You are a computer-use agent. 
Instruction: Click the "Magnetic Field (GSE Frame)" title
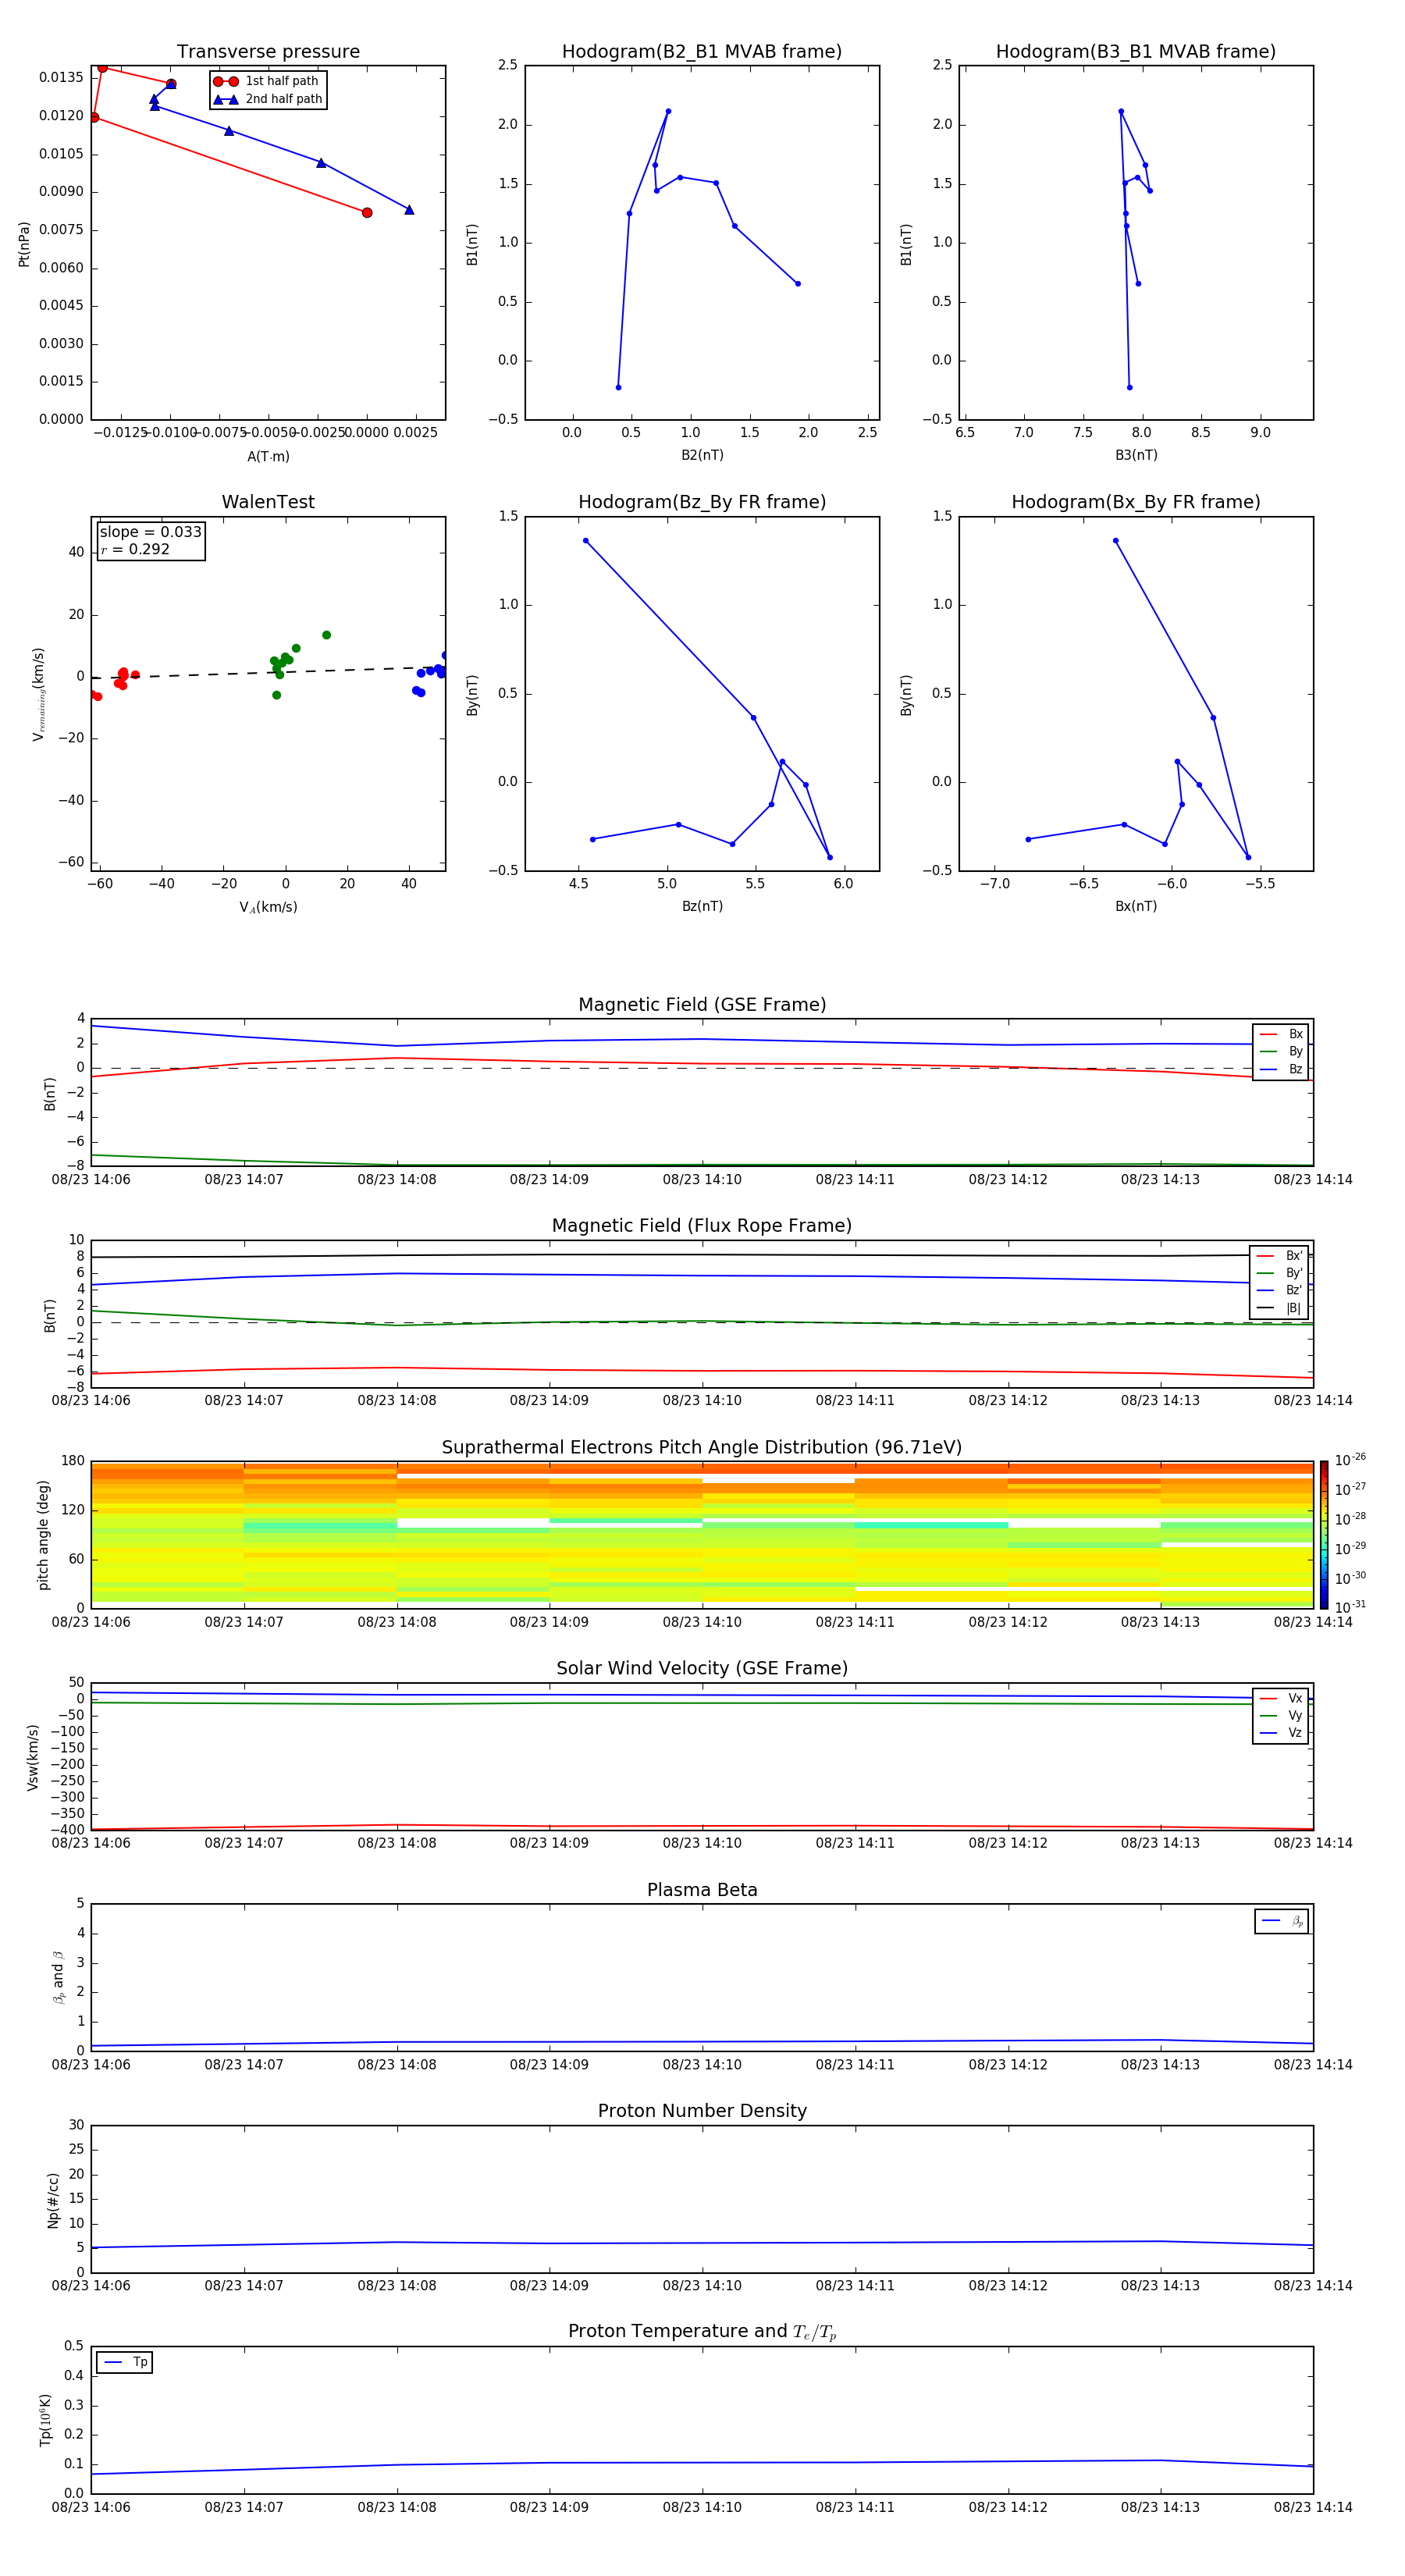[x=702, y=1005]
